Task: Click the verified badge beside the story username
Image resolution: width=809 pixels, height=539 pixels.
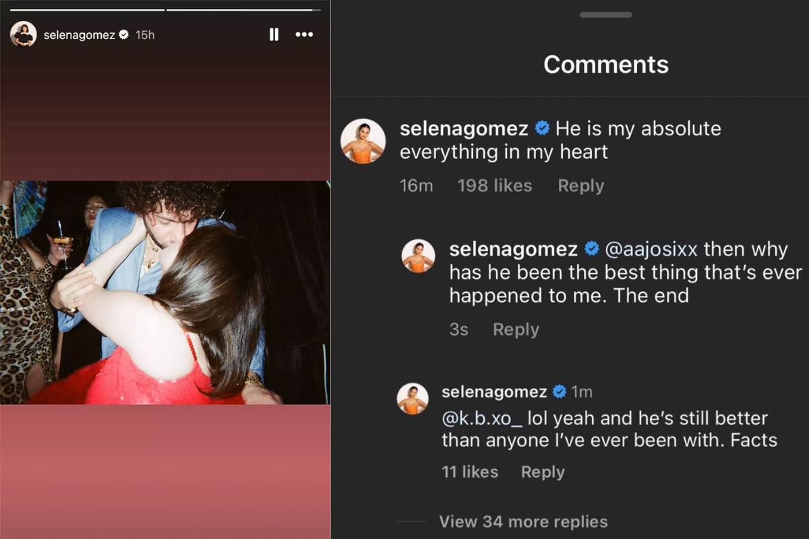Action: pos(123,34)
